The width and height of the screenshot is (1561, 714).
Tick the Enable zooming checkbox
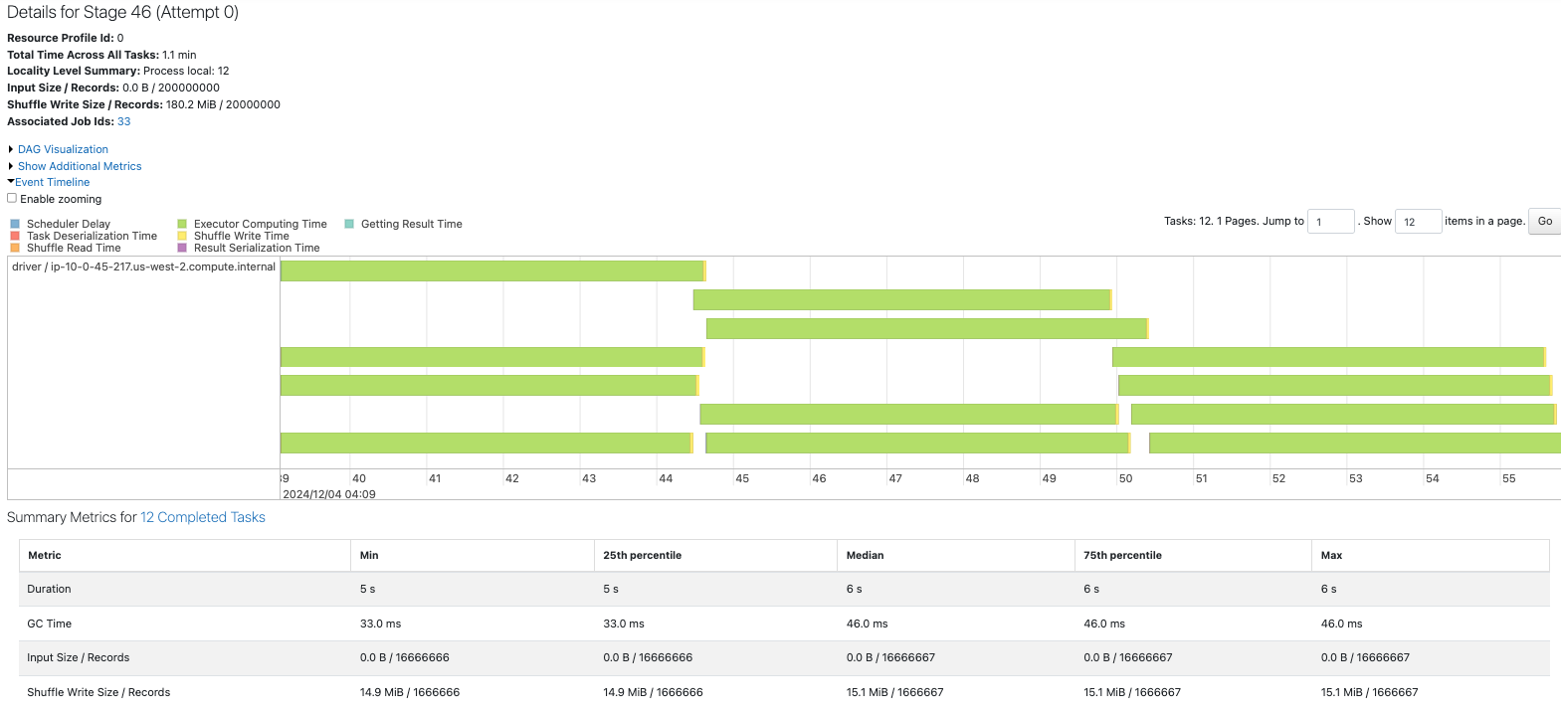tap(12, 198)
